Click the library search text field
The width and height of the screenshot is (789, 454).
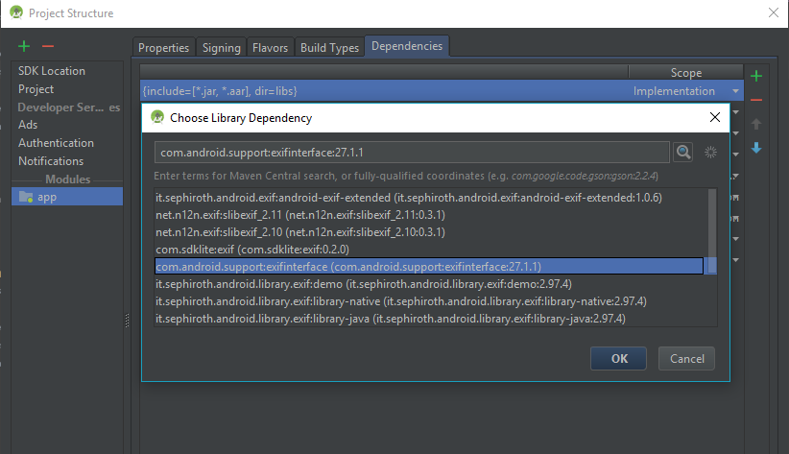point(411,153)
